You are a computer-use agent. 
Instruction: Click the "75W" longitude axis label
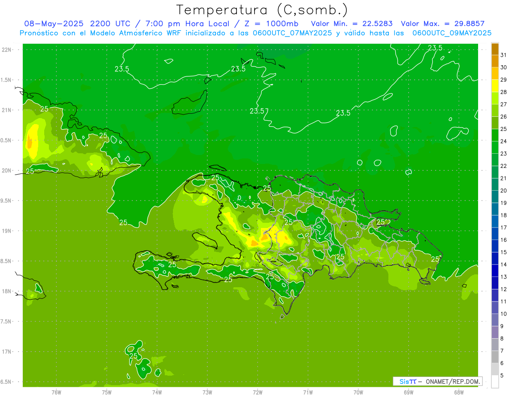click(106, 392)
